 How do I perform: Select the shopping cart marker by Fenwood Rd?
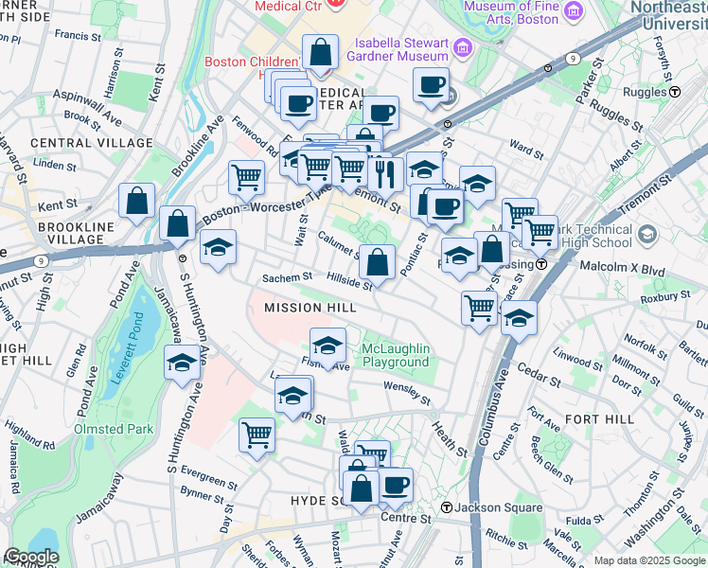tap(246, 175)
